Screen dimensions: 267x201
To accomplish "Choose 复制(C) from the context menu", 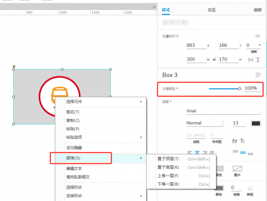I will 73,120.
